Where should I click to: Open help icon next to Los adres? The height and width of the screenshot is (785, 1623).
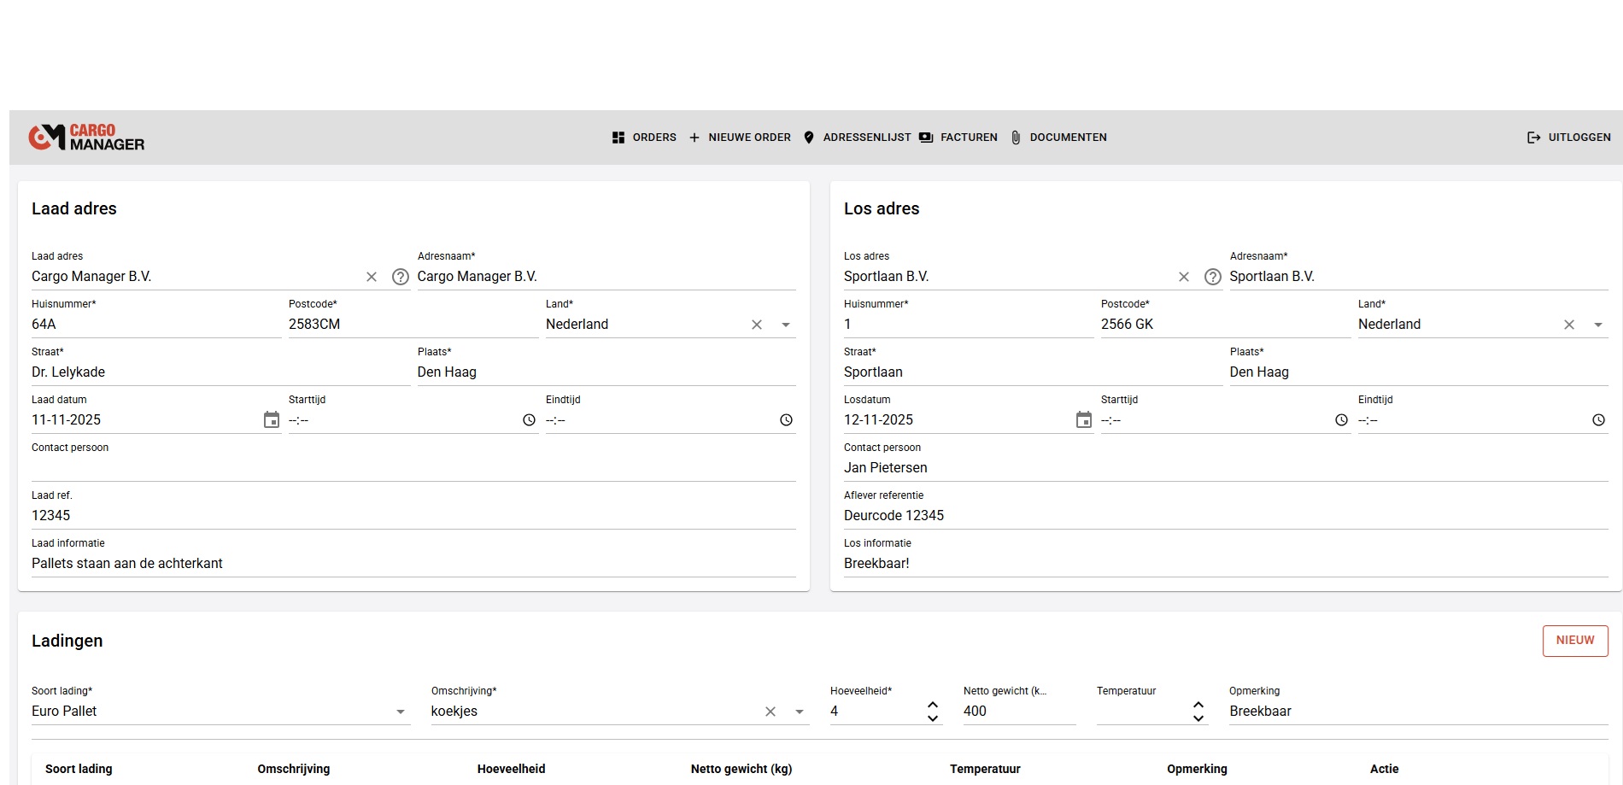pos(1212,277)
